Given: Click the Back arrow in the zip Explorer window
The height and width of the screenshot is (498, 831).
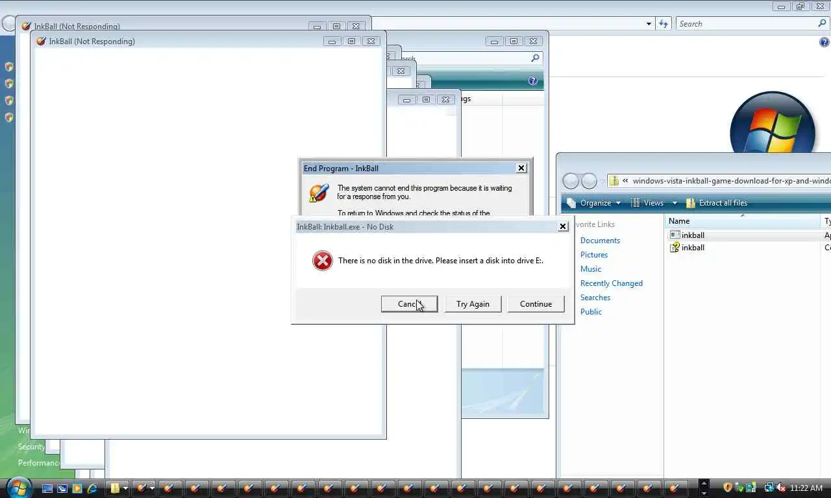Looking at the screenshot, I should pyautogui.click(x=571, y=181).
